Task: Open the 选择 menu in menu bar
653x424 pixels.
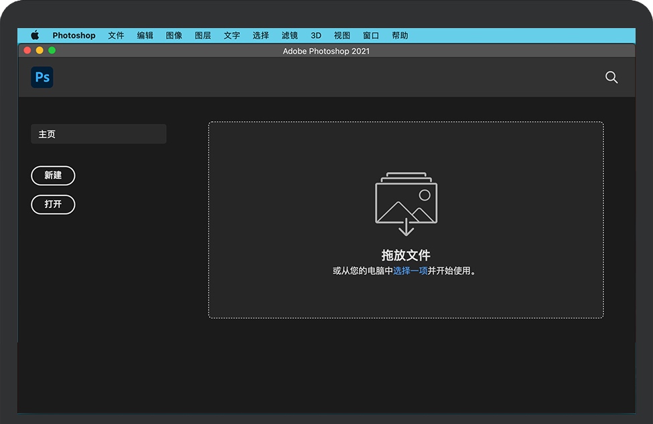Action: 261,35
